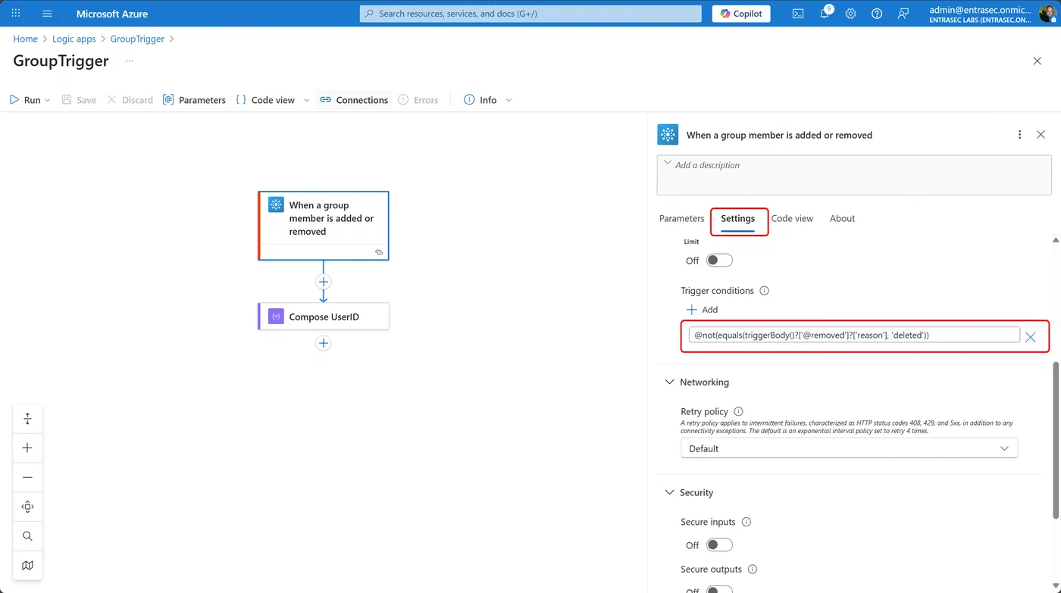This screenshot has width=1061, height=593.
Task: Open the trigger panel more options menu
Action: (x=1019, y=135)
